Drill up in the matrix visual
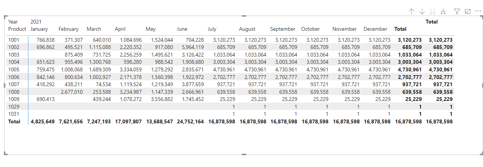 411,11
